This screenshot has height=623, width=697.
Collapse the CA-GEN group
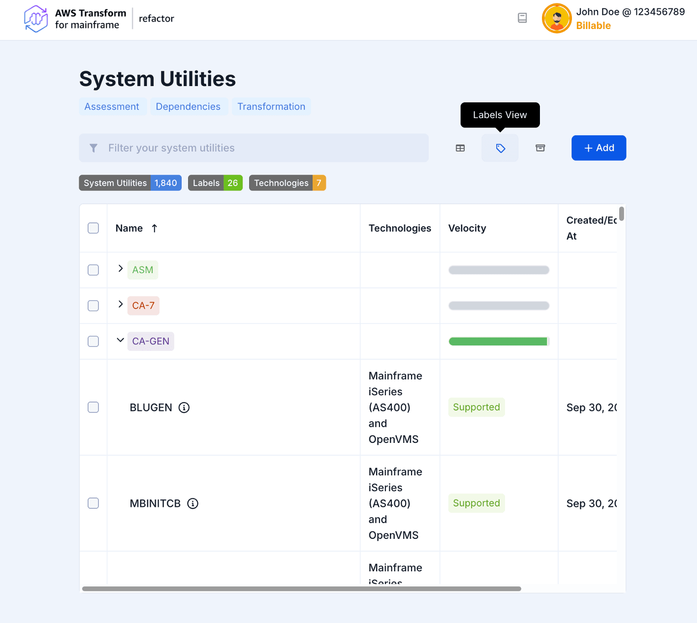120,340
